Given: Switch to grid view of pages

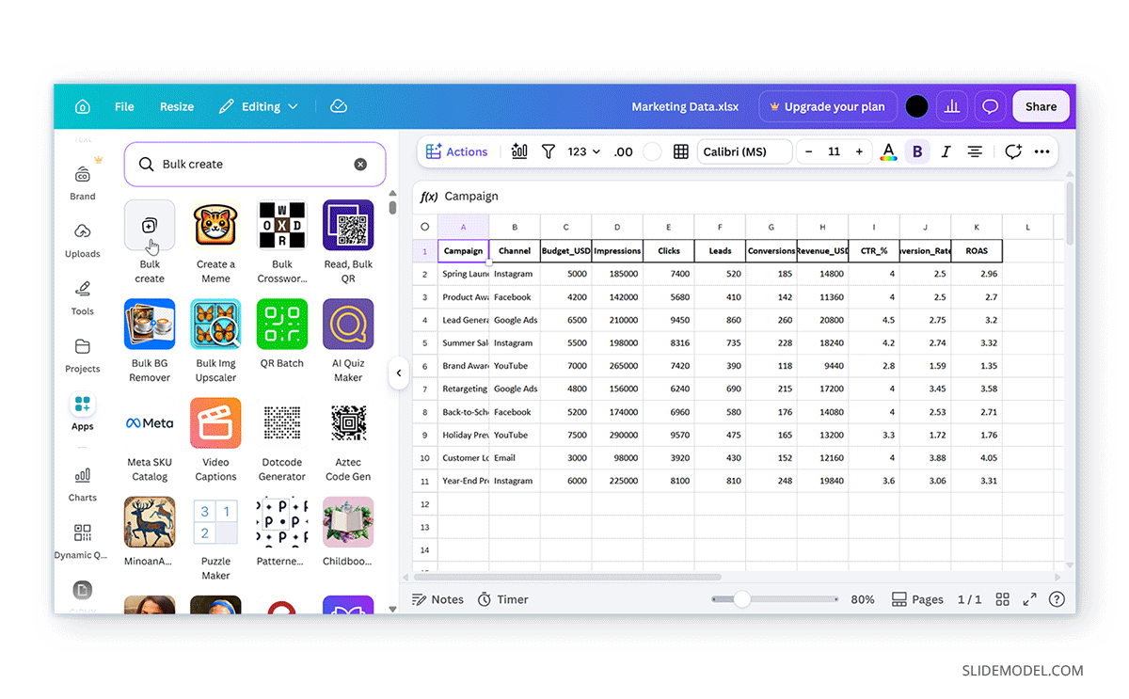Looking at the screenshot, I should (1003, 599).
